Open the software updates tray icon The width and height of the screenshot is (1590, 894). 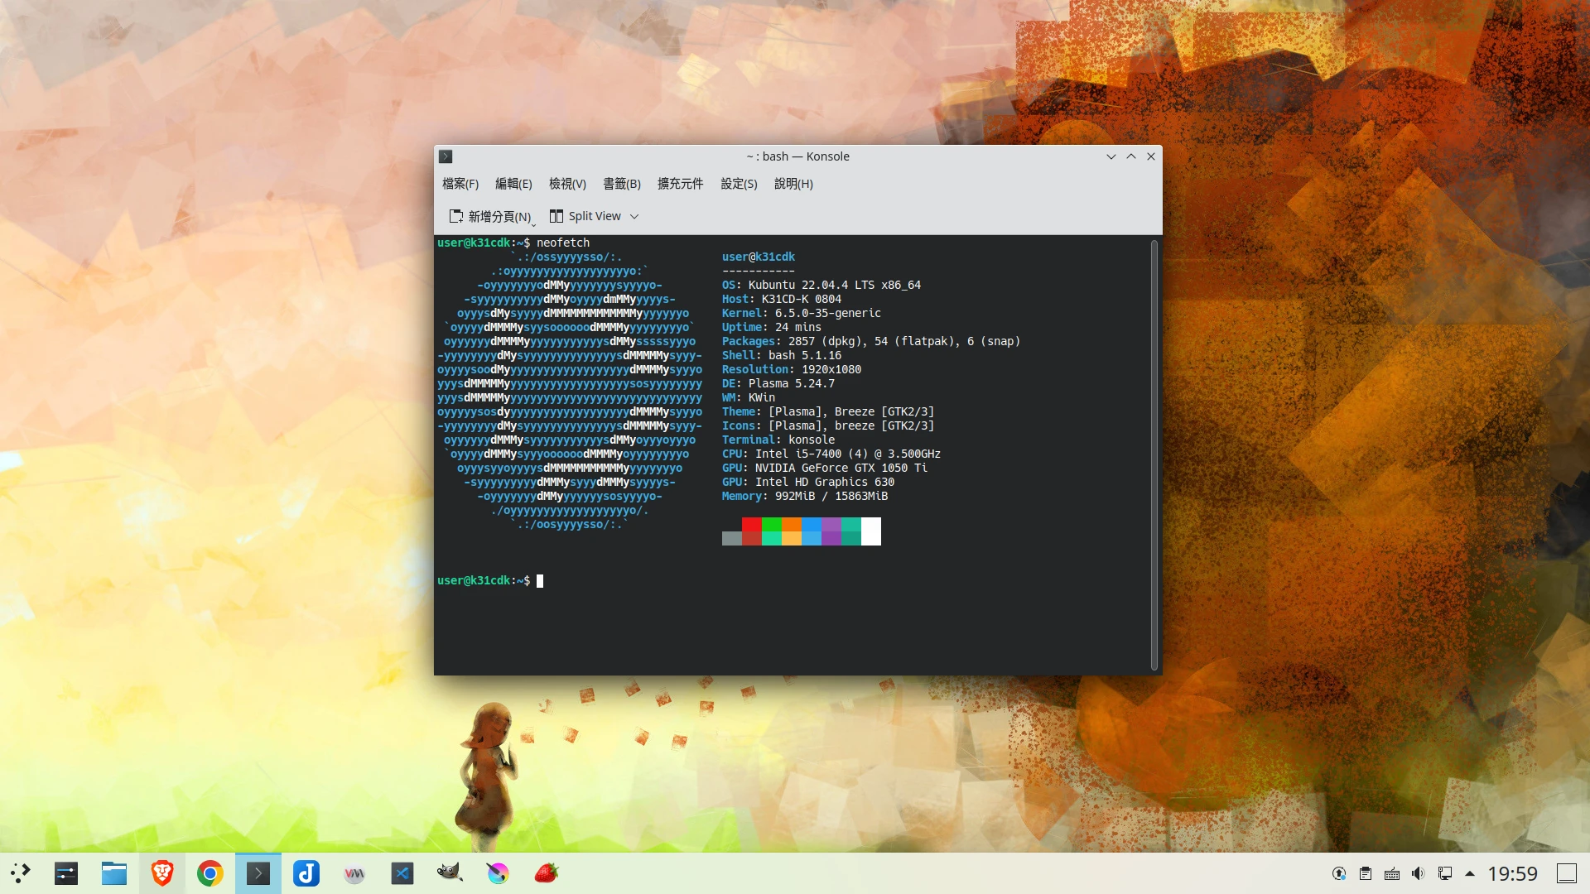(x=1339, y=873)
